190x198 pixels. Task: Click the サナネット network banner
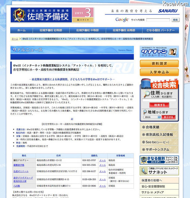click(x=159, y=171)
